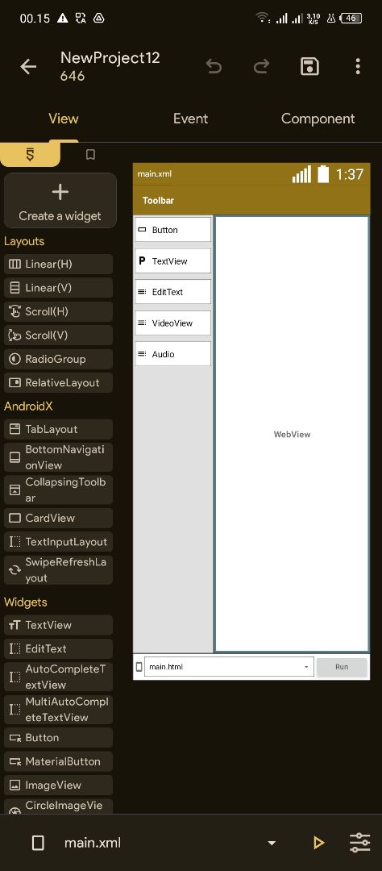Image resolution: width=382 pixels, height=871 pixels.
Task: Tap Create a widget button
Action: [x=60, y=201]
